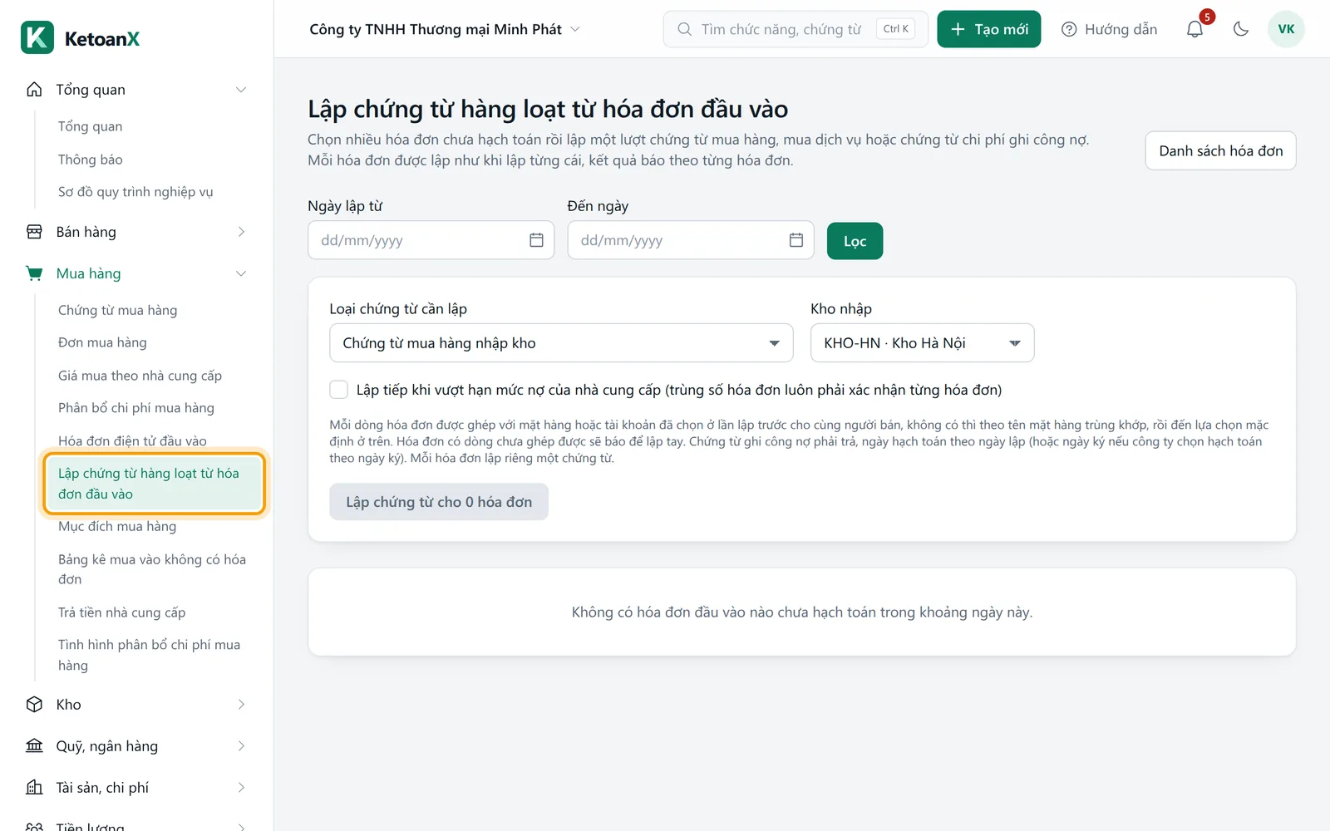Enable Lập tiếp khi vượt hạn mức checkbox
The image size is (1330, 831).
(x=339, y=390)
